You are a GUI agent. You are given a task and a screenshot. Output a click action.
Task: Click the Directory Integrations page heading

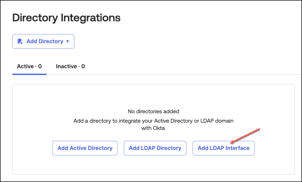[66, 18]
